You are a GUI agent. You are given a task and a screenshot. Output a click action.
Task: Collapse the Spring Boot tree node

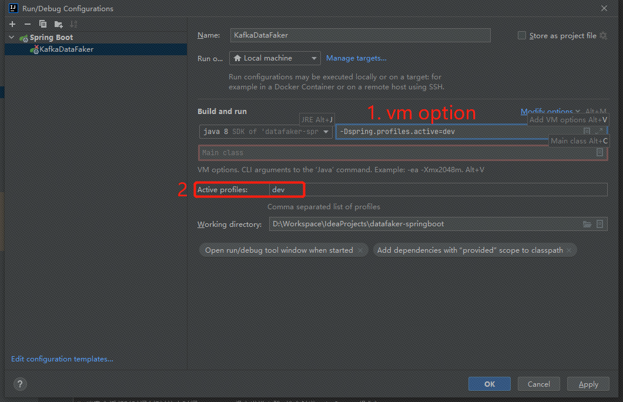pyautogui.click(x=11, y=37)
